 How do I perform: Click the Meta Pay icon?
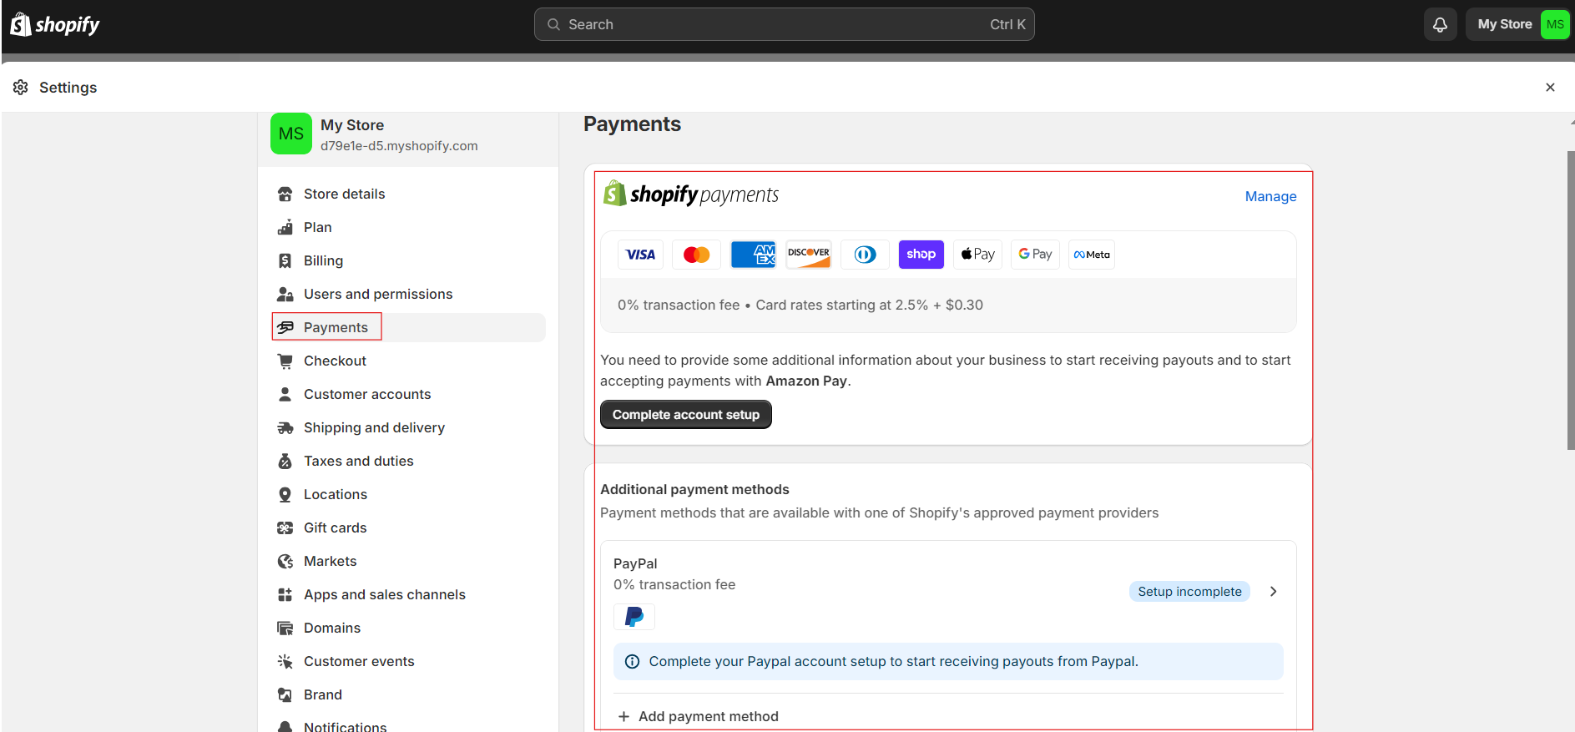click(x=1092, y=255)
